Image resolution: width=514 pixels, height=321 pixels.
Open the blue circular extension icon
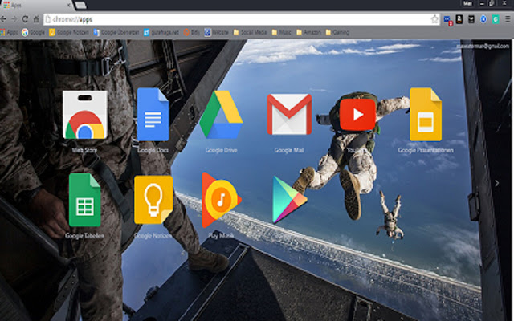(x=483, y=19)
